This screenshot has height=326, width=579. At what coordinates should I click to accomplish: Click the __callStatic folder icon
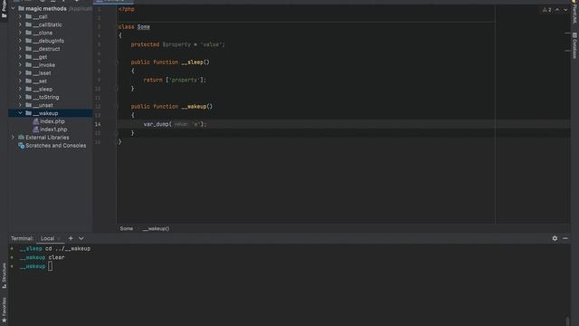coord(28,24)
